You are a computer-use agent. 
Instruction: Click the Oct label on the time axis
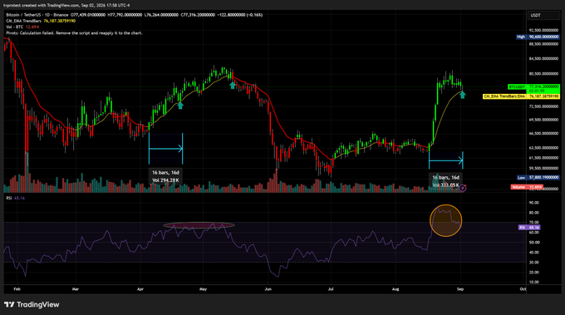[523, 289]
